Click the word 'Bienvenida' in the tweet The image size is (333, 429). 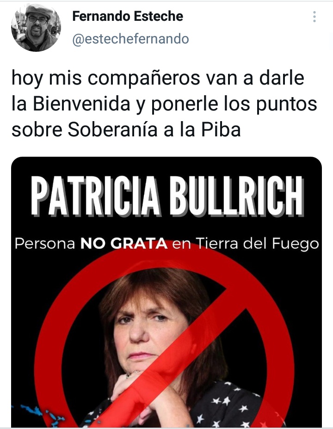81,104
